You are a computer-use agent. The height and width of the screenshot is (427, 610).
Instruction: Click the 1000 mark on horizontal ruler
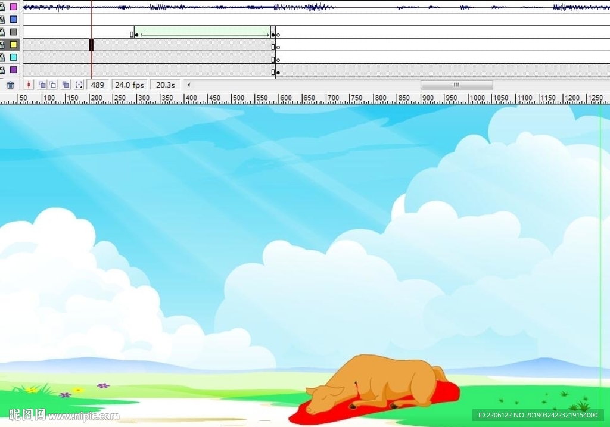476,98
